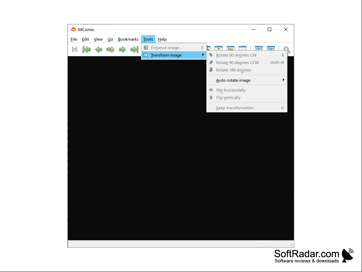
Task: Go to first page using green bar-arrow icon
Action: [x=87, y=49]
